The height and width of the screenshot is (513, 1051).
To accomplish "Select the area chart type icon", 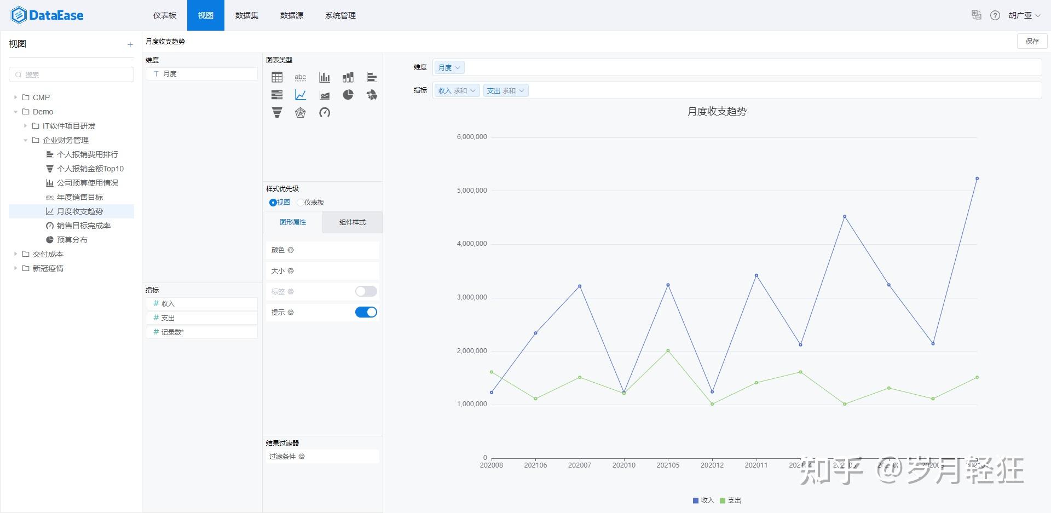I will [325, 95].
